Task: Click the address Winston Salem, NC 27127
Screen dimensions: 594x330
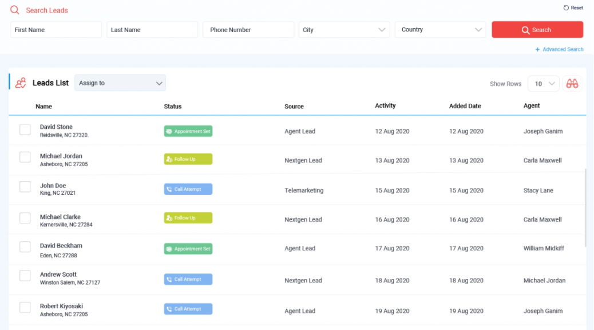Action: pyautogui.click(x=70, y=282)
